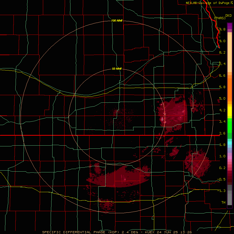Click the purple segment atop the color bar
The image size is (234, 234).
230,26
